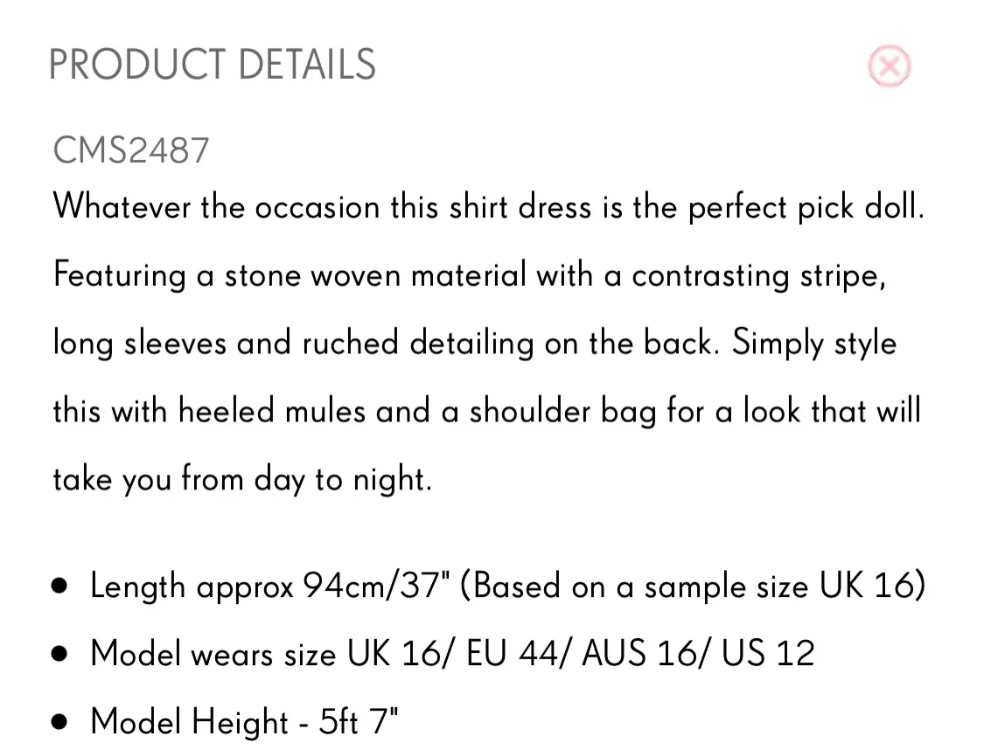Select the PRODUCT DETAILS heading
This screenshot has width=984, height=750.
tap(212, 64)
